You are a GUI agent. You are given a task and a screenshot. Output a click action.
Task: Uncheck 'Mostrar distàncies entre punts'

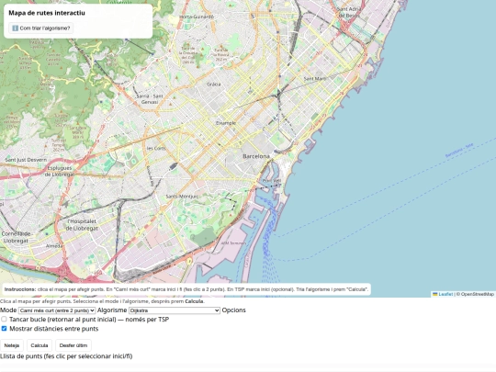tap(4, 328)
